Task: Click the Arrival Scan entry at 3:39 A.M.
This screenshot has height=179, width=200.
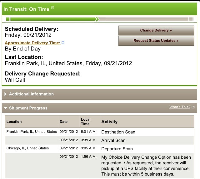Action: coord(113,140)
